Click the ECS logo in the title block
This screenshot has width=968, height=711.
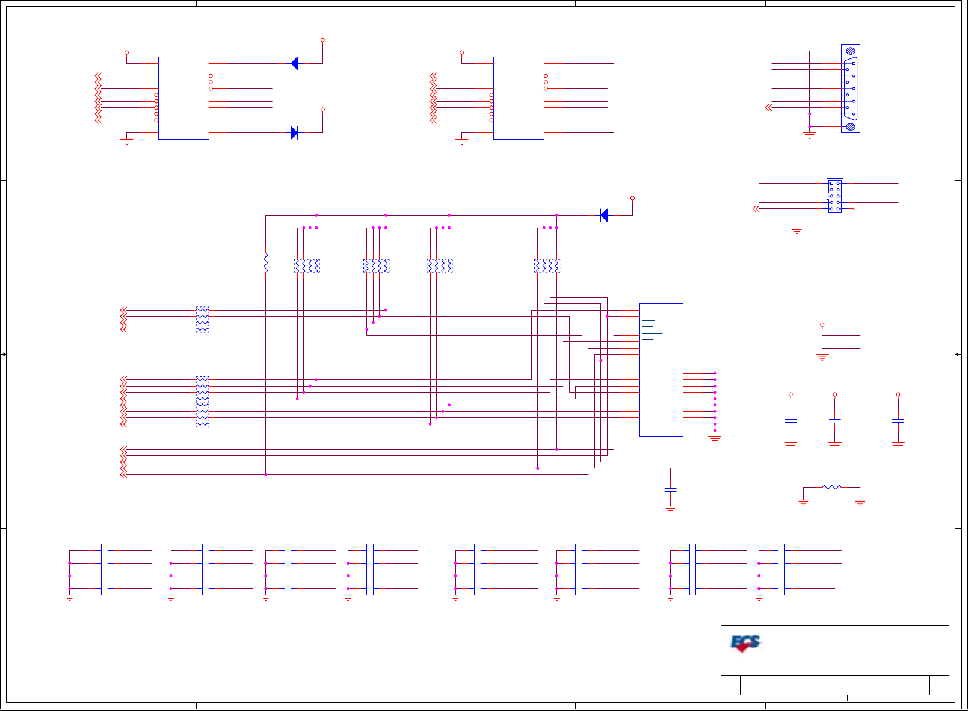745,644
